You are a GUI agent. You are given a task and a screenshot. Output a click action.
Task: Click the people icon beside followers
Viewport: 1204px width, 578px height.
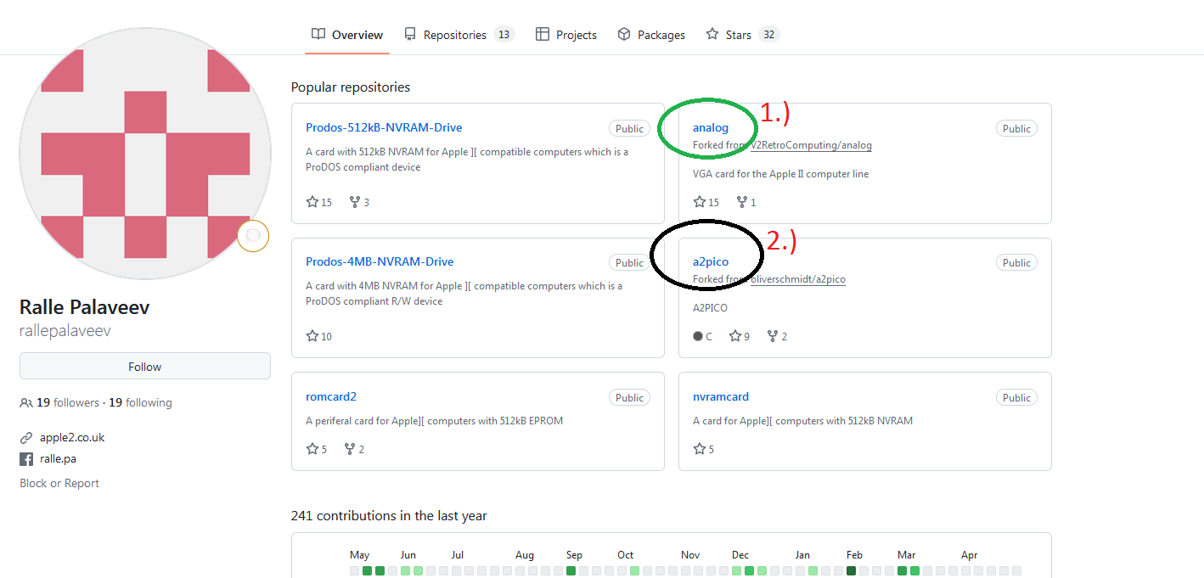26,402
